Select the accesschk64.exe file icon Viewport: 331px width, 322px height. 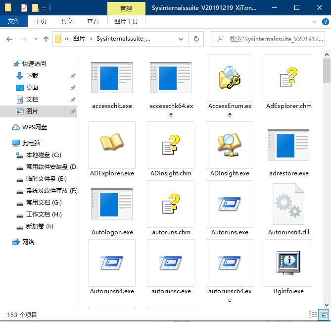point(171,77)
